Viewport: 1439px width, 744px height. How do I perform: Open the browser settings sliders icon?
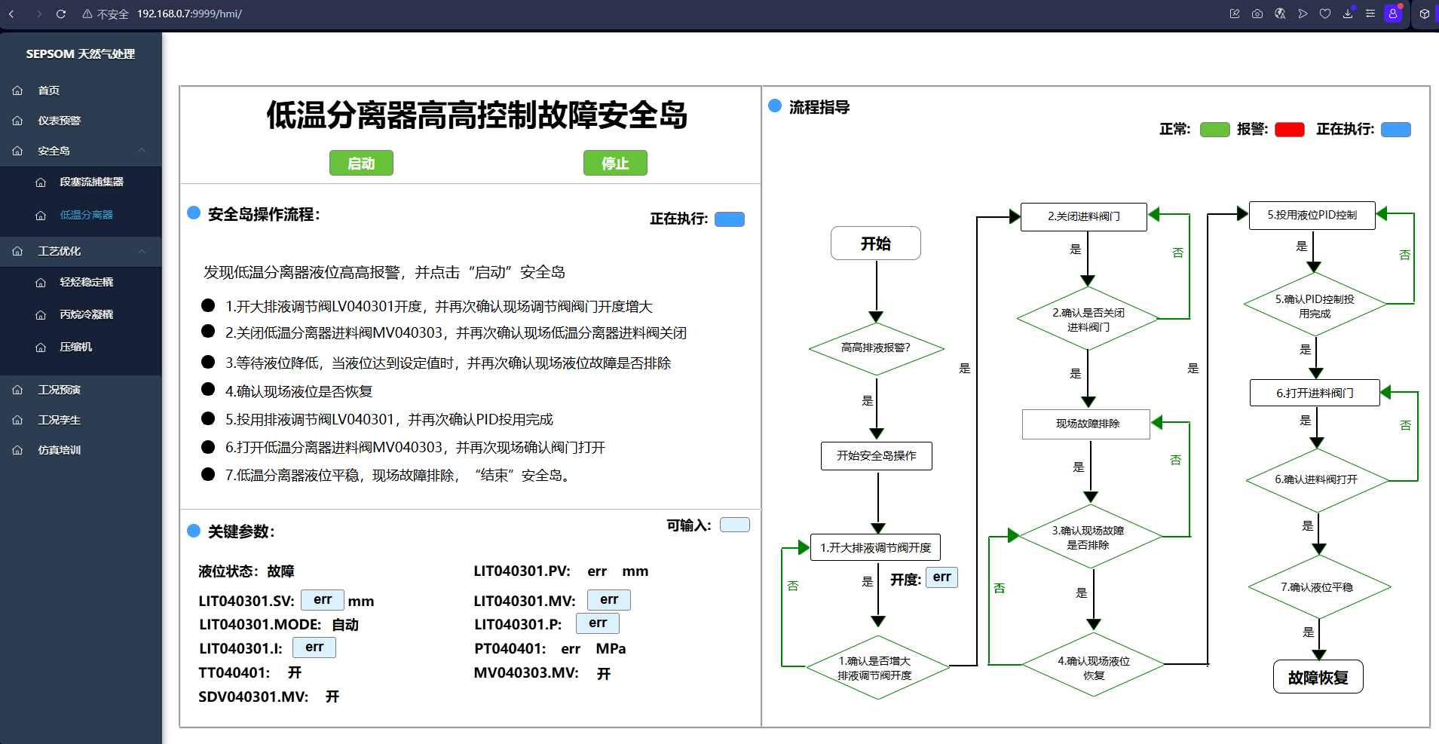click(x=1370, y=14)
